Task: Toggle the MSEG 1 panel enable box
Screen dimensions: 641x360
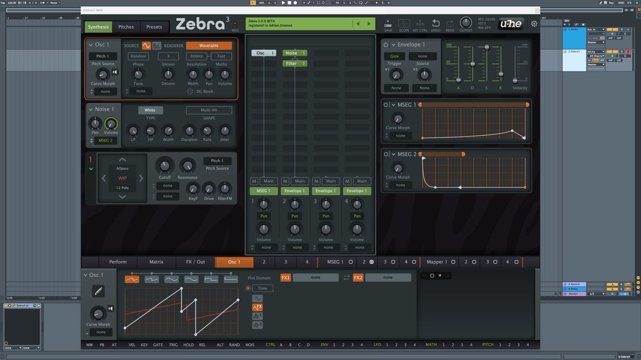Action: coord(386,105)
